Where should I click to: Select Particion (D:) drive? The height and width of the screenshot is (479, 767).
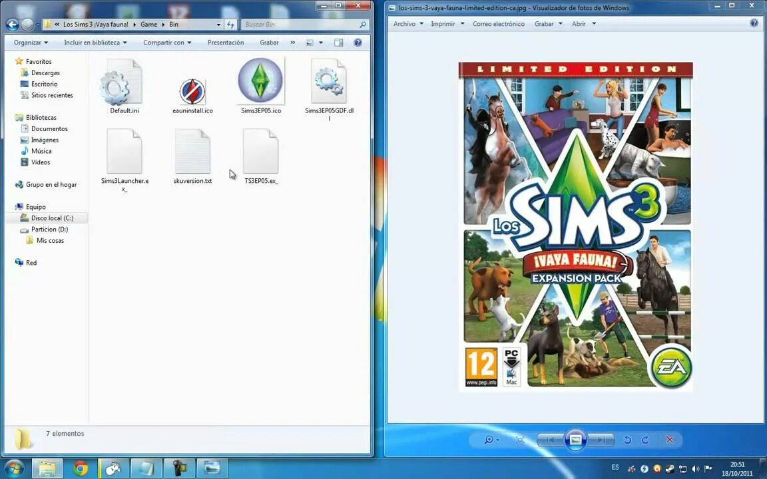(49, 230)
